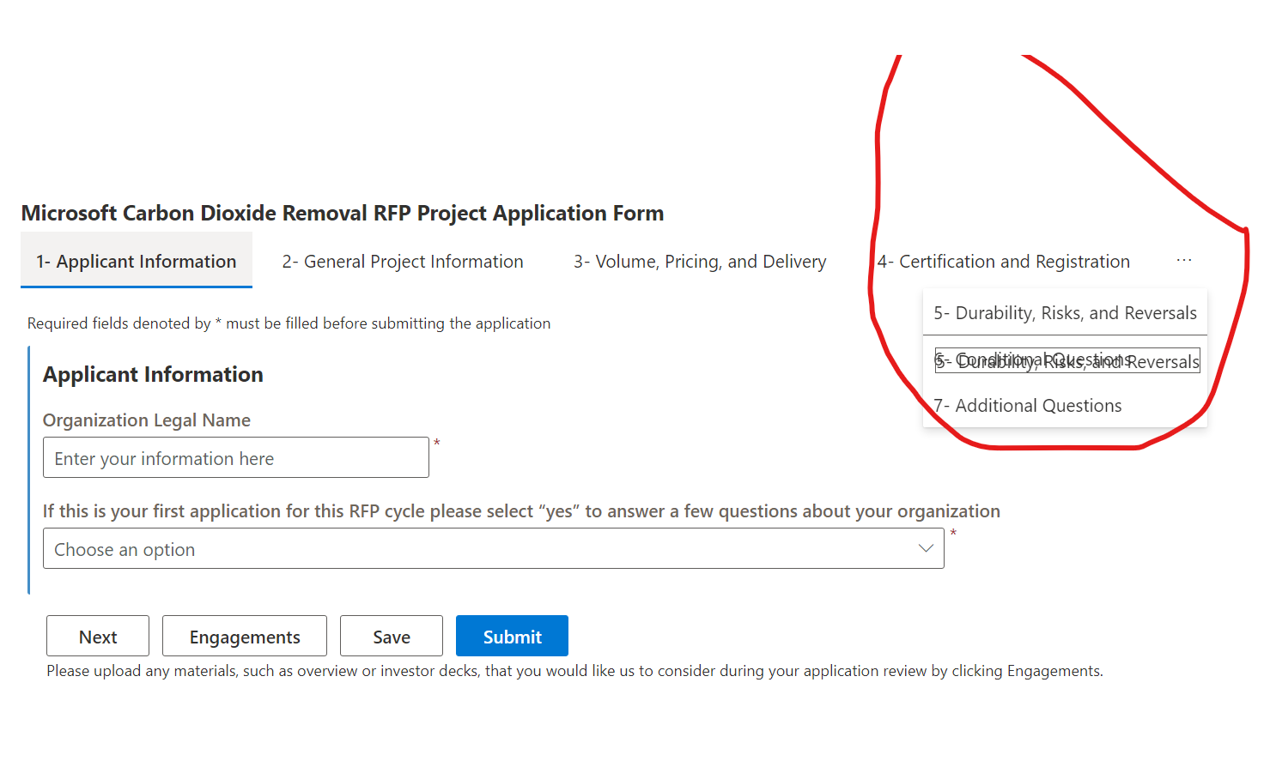Open the 7- Additional Questions section from the overflow menu

point(1027,405)
